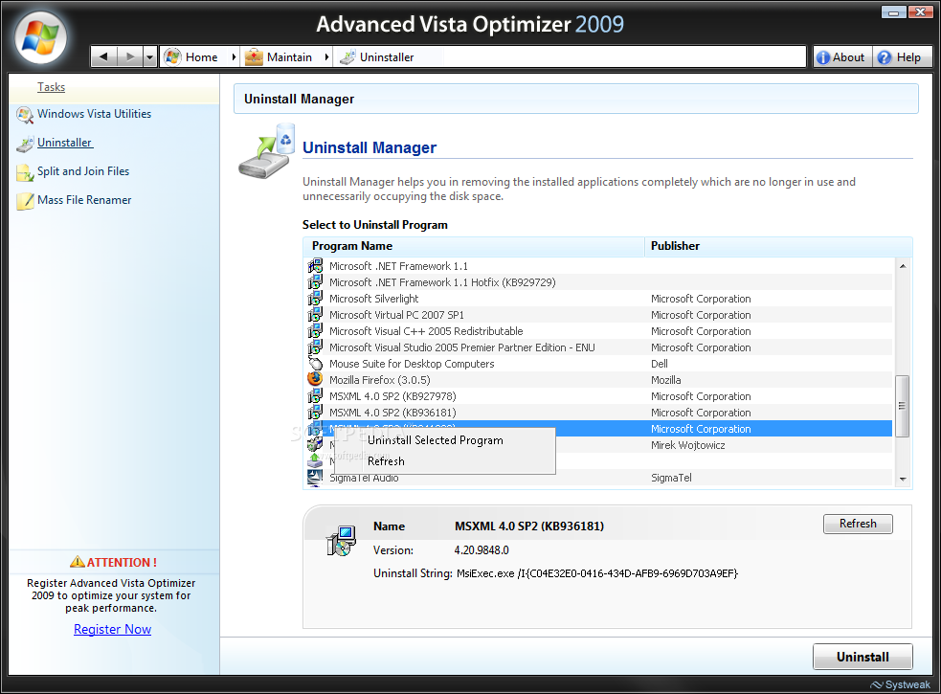The height and width of the screenshot is (694, 941).
Task: Click the Split and Join Files icon
Action: pyautogui.click(x=25, y=173)
